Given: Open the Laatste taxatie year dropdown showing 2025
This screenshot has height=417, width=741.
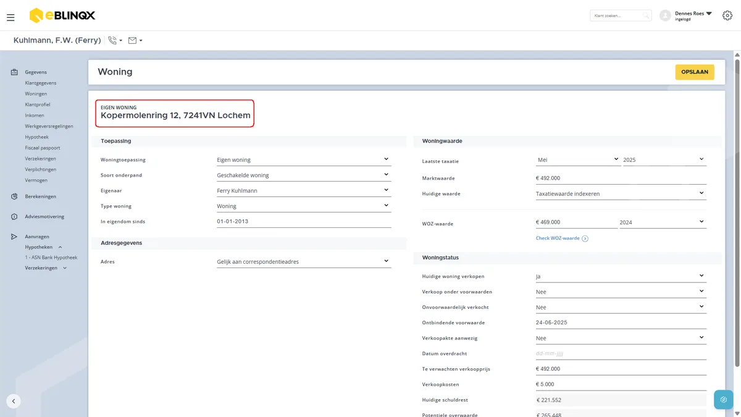Looking at the screenshot, I should coord(664,159).
